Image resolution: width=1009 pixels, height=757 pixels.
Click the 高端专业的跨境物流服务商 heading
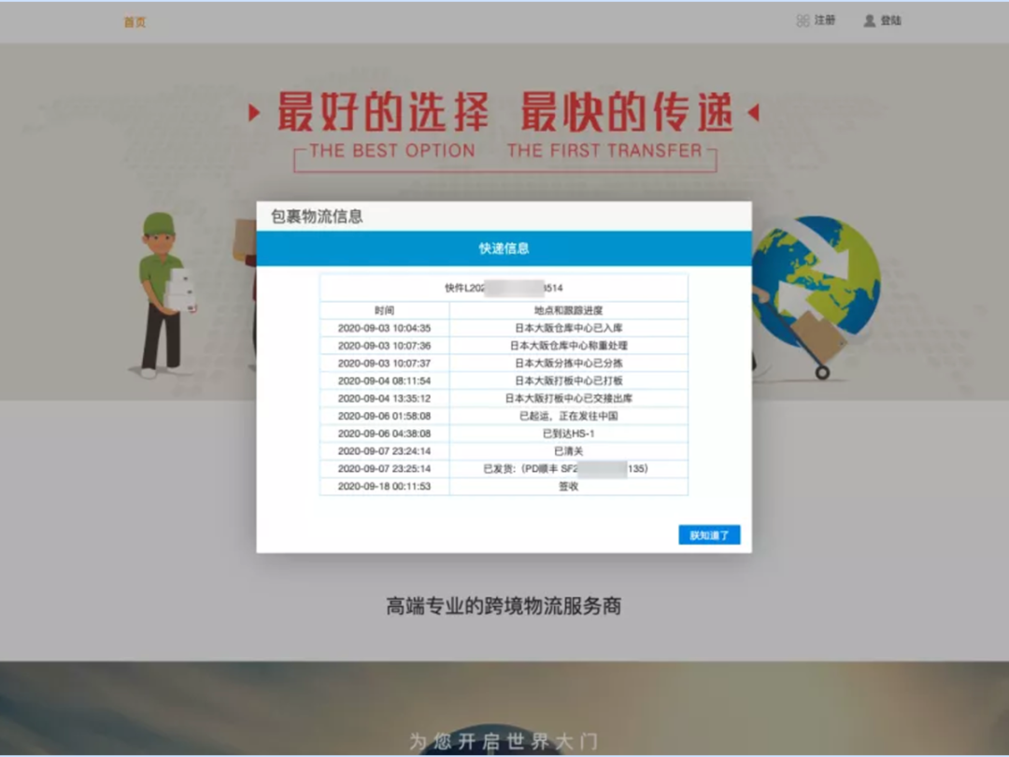504,606
